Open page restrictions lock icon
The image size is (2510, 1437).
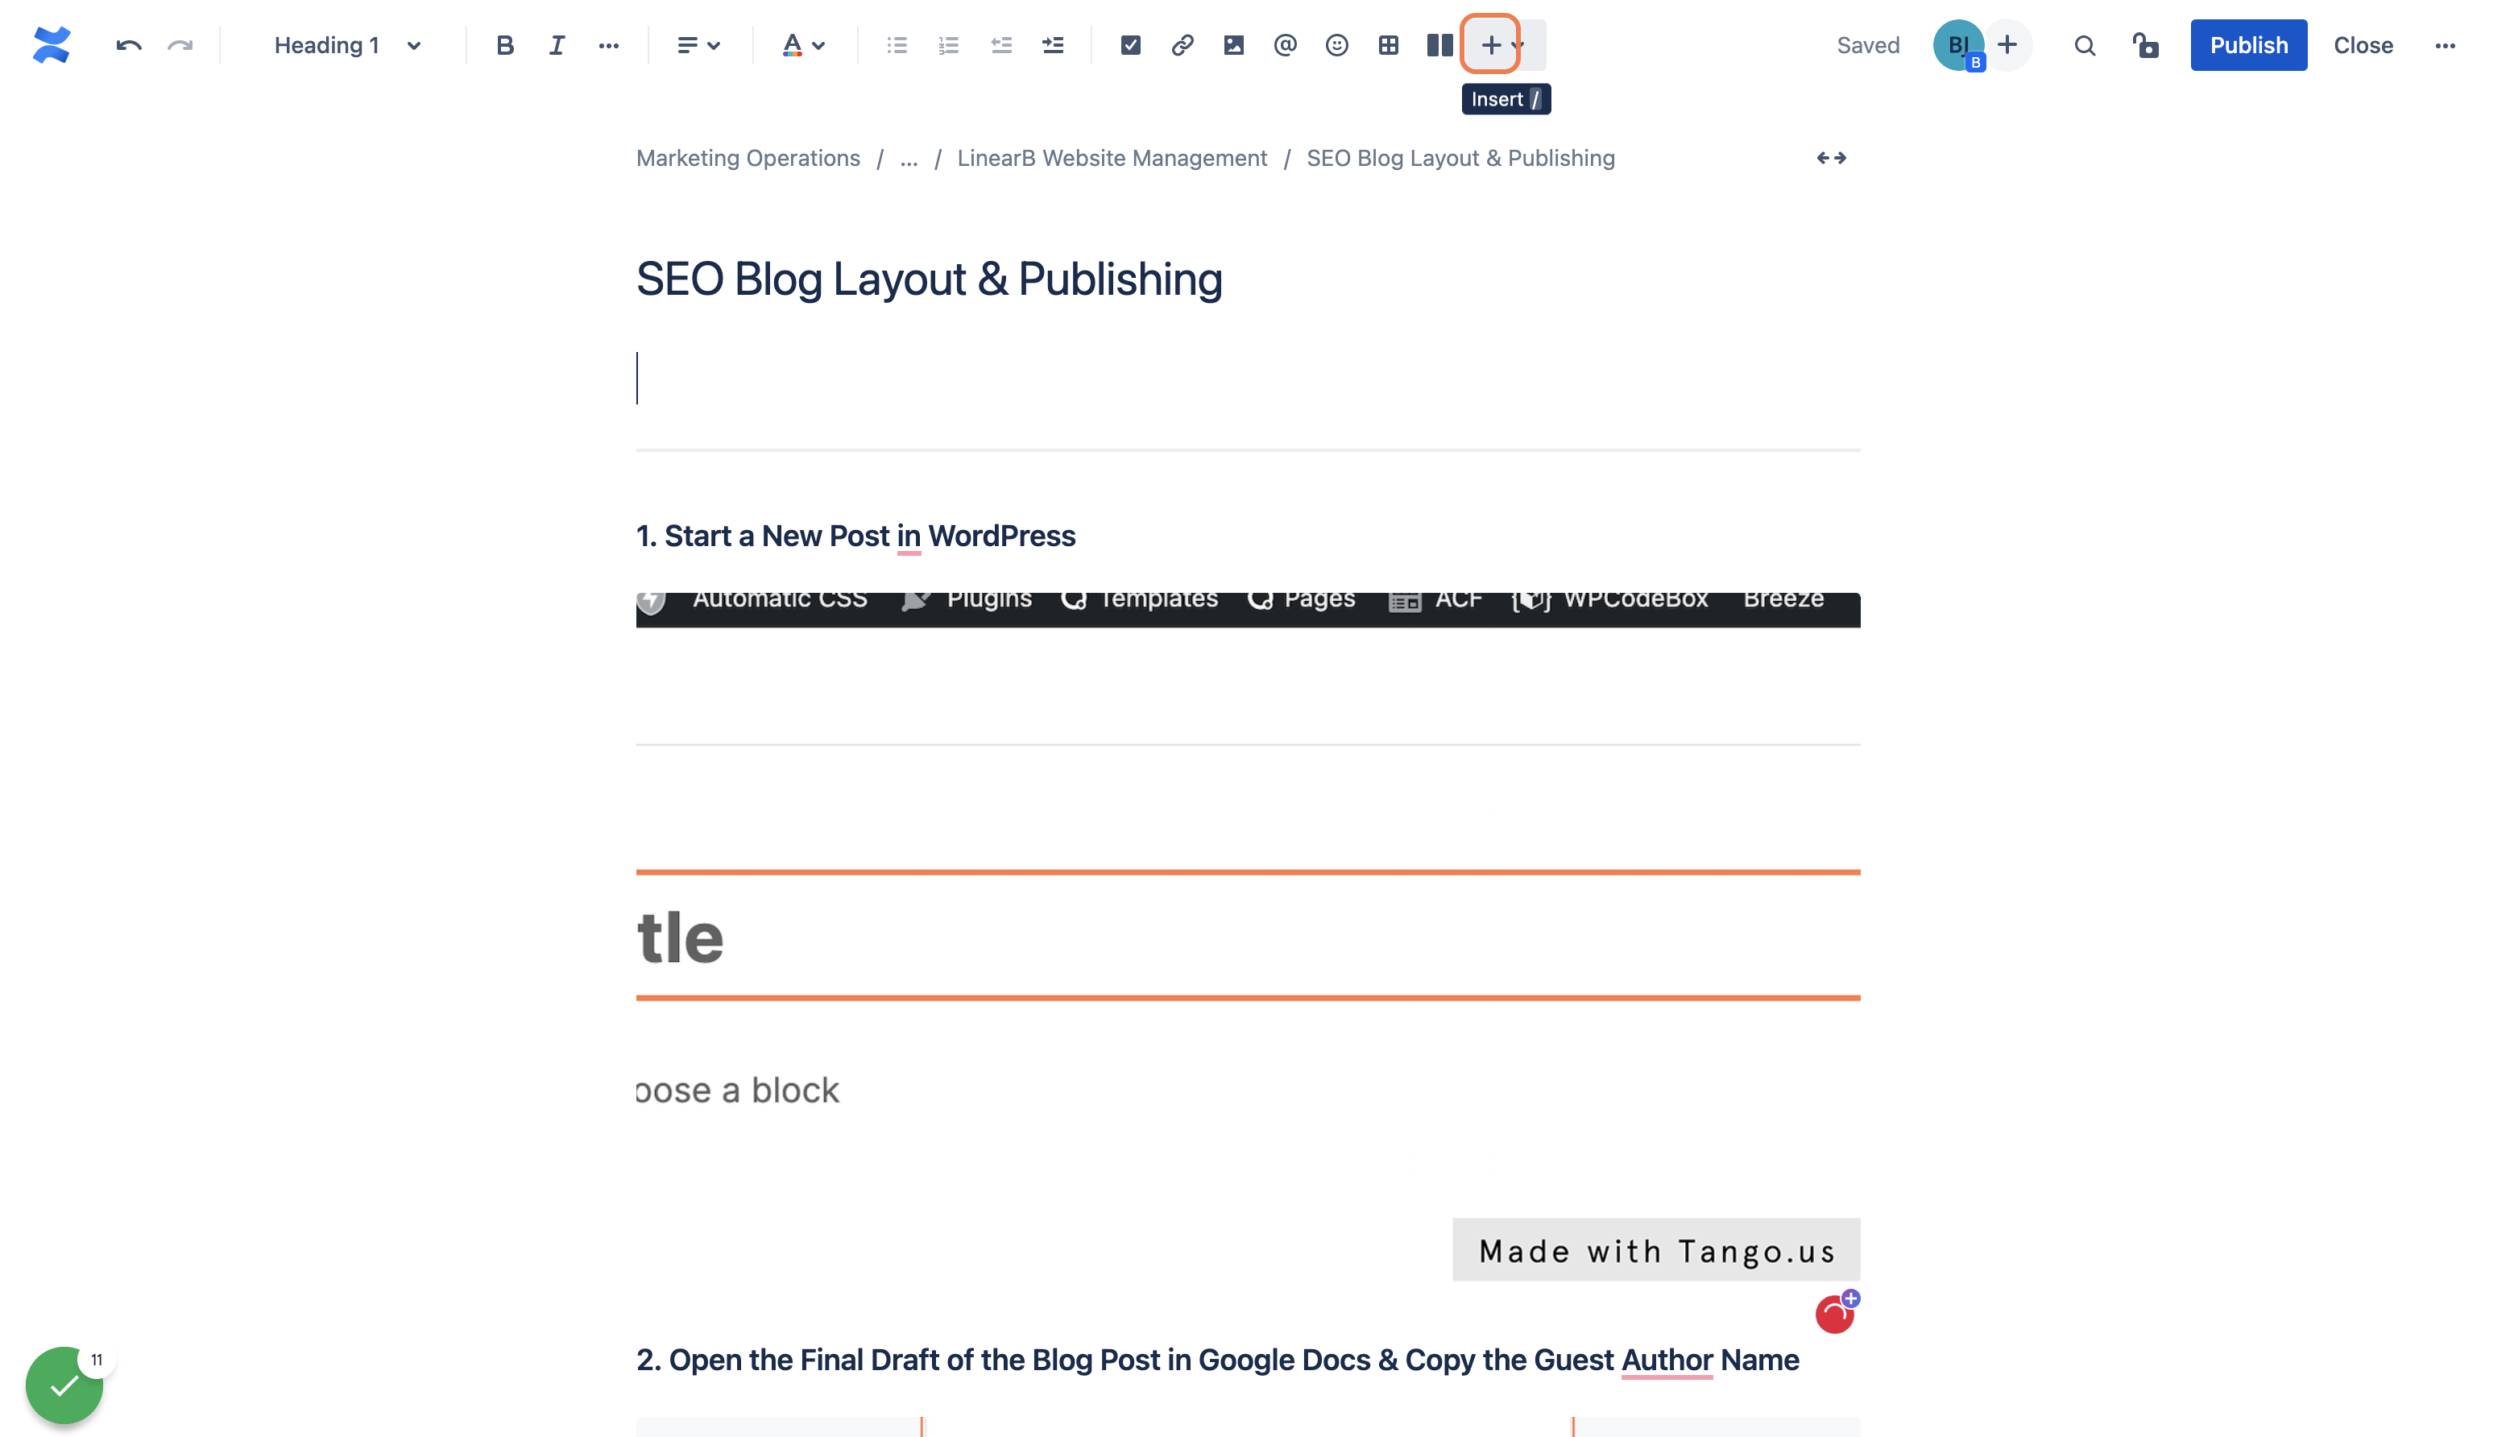pos(2145,45)
